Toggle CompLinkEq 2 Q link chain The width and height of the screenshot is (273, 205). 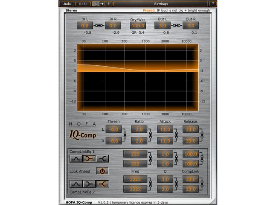(176, 184)
